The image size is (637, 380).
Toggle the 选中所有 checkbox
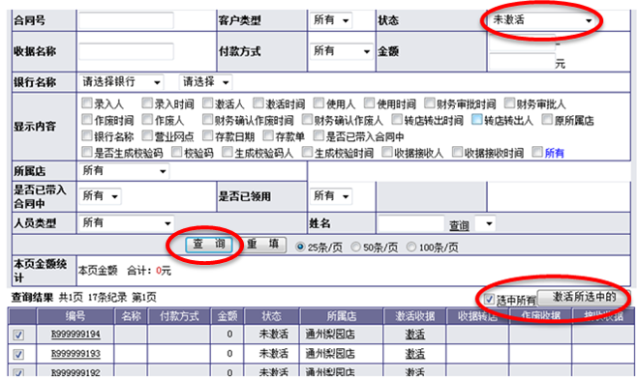(490, 300)
